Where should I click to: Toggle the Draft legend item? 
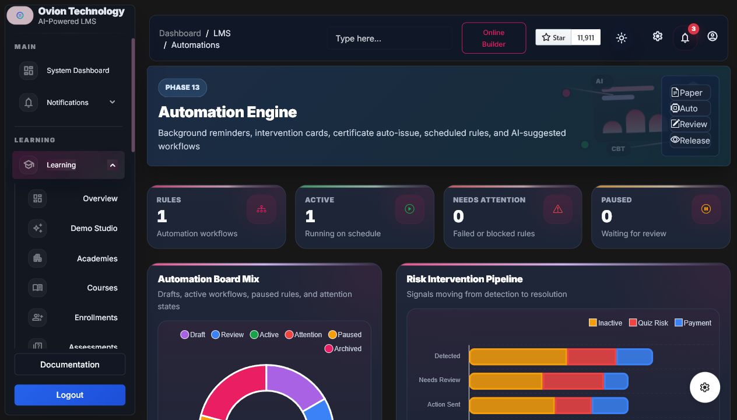193,335
